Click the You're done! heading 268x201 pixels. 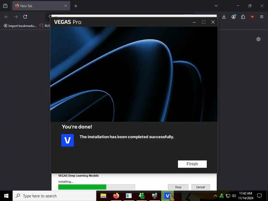[77, 127]
